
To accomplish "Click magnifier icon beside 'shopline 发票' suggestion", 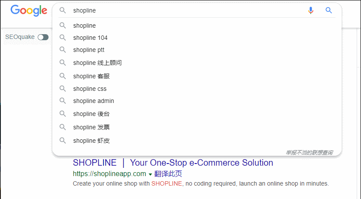I will tap(62, 127).
